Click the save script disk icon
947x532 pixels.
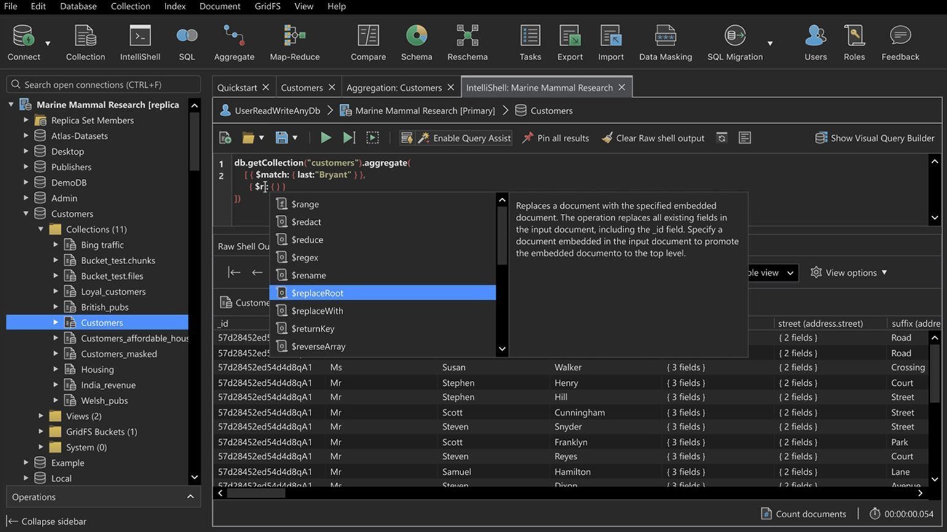coord(282,138)
